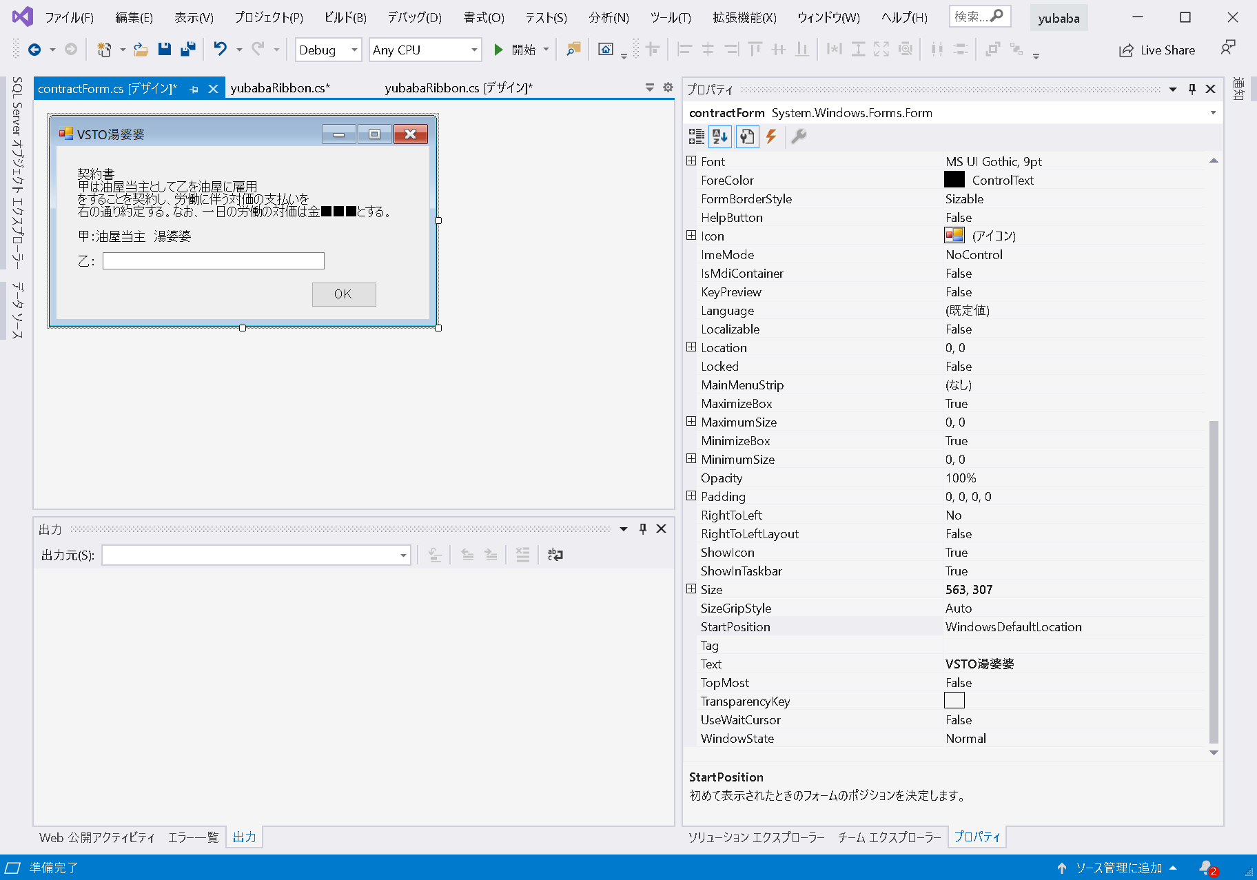Toggle auto-hide pin on Properties panel
Screen dimensions: 1257x880
(x=1192, y=89)
